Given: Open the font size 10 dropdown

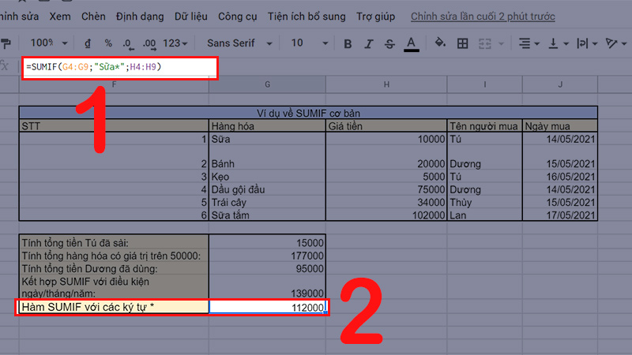Looking at the screenshot, I should tap(309, 43).
